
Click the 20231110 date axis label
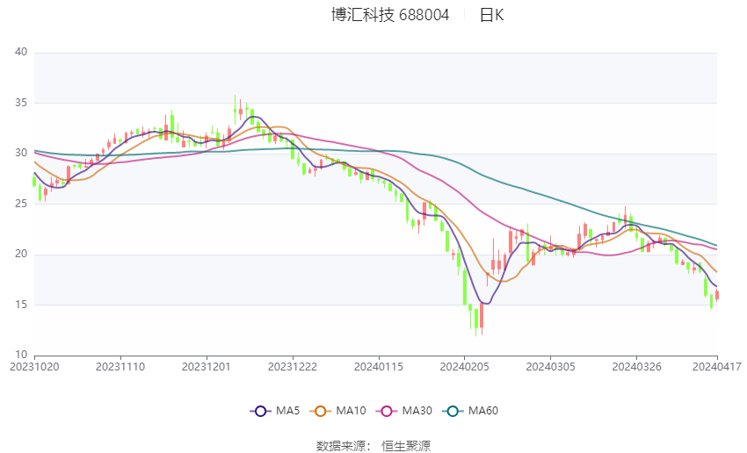coord(120,367)
